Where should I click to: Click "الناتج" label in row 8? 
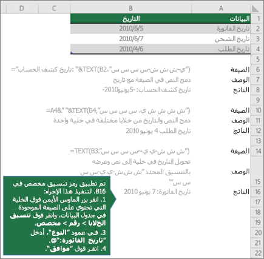point(241,90)
